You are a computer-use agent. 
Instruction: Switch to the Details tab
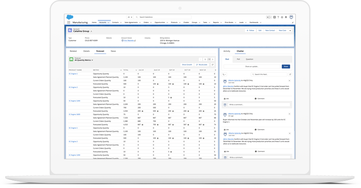[86, 51]
